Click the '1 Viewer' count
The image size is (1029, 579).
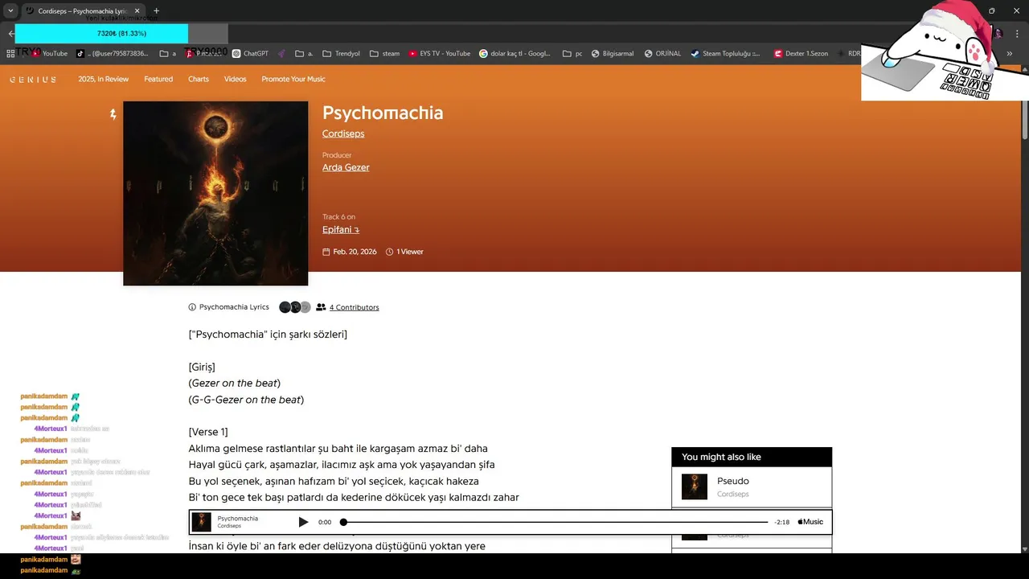409,252
